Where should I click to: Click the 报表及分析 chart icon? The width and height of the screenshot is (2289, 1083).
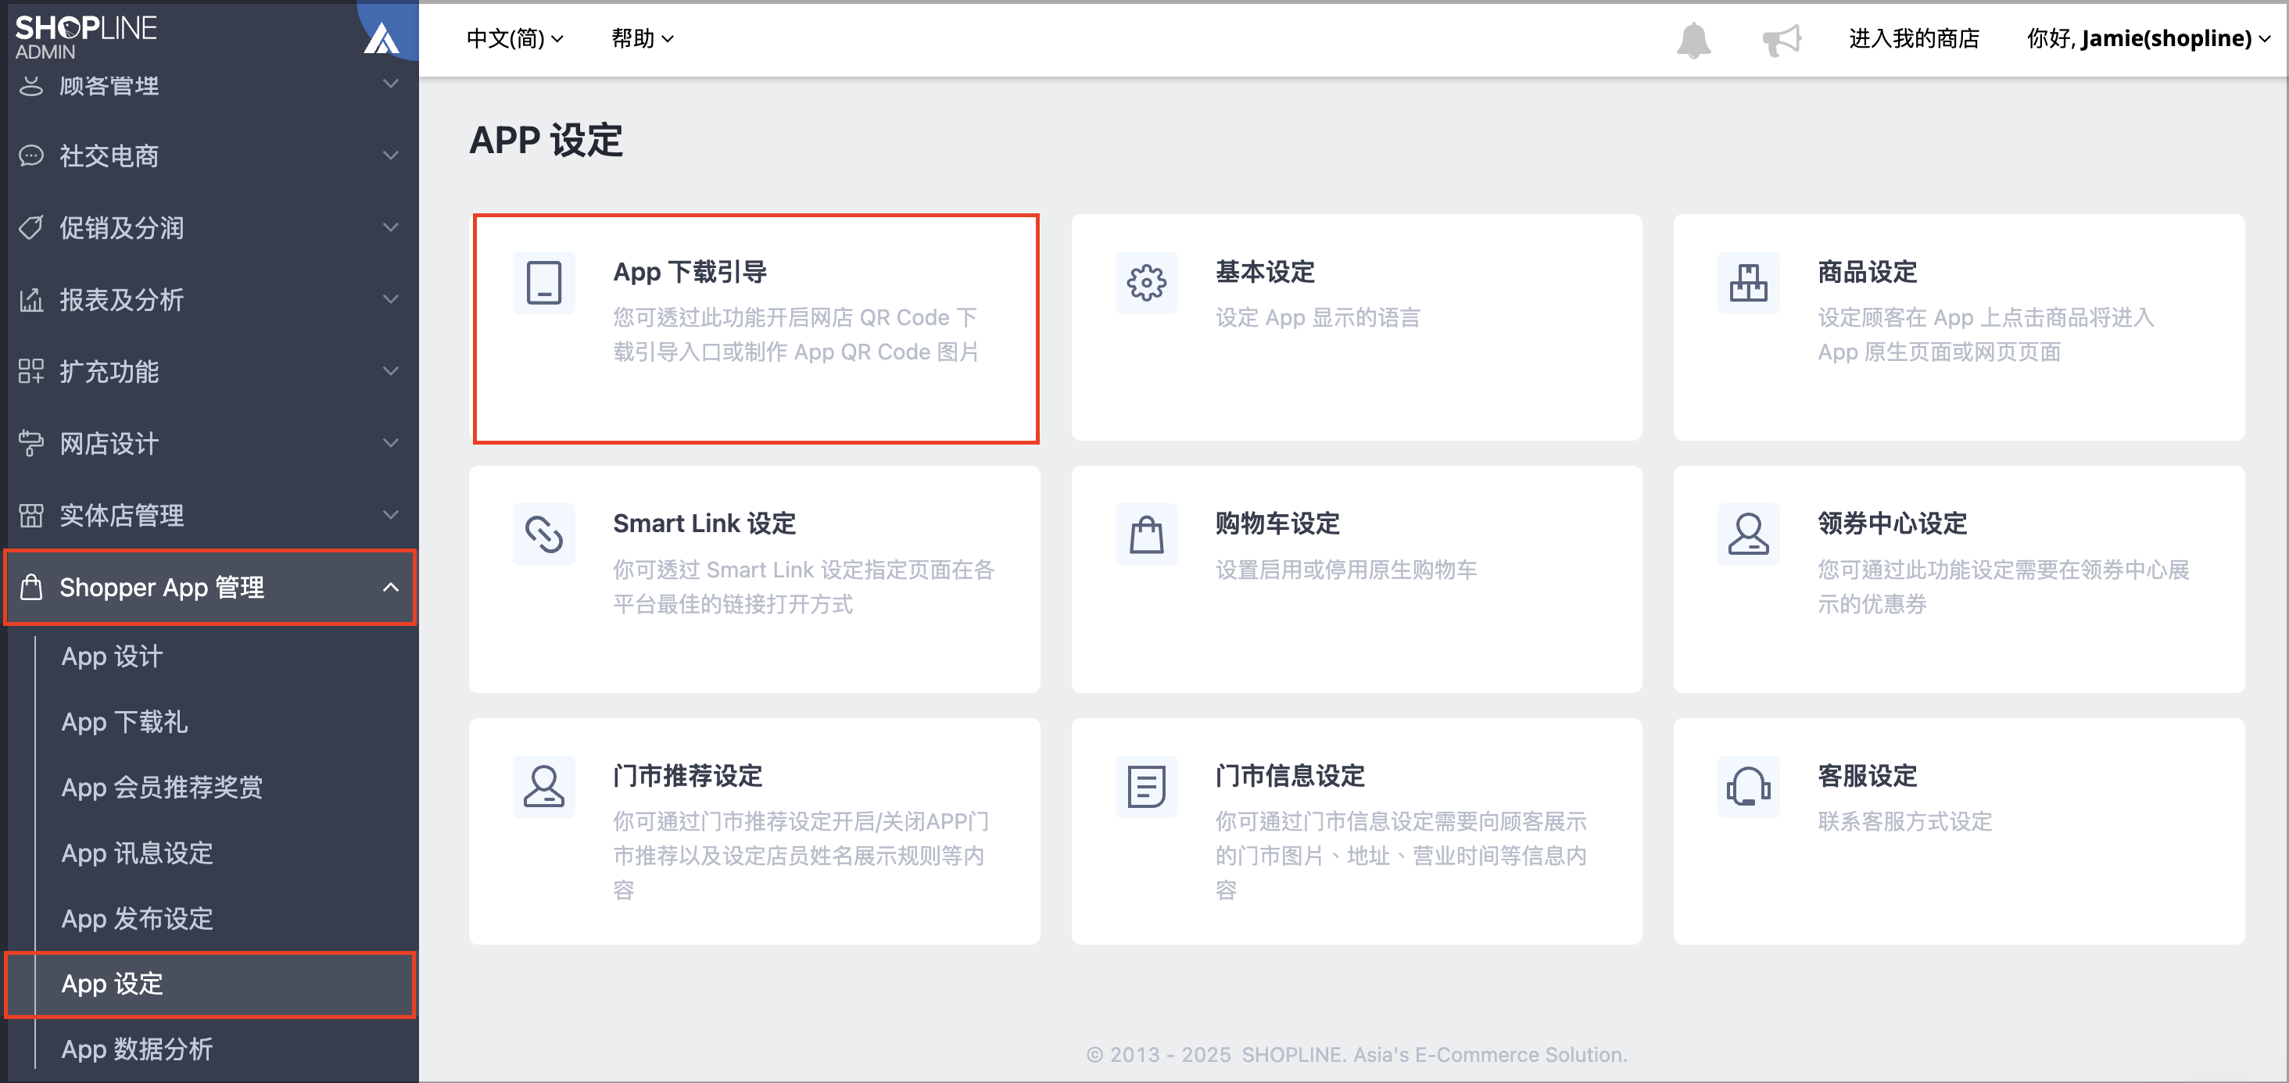[x=31, y=300]
